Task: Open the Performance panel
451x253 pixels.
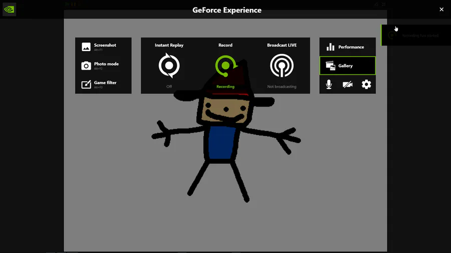Action: [347, 47]
